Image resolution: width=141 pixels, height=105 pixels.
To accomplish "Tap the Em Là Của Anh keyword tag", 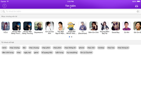I will pyautogui.click(x=86, y=52).
